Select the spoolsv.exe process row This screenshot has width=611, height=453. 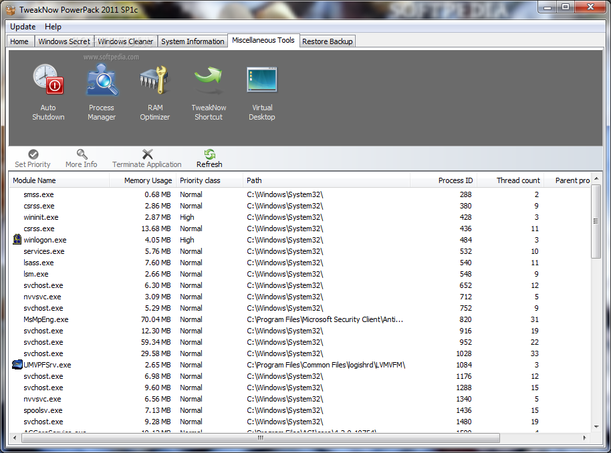coord(300,410)
